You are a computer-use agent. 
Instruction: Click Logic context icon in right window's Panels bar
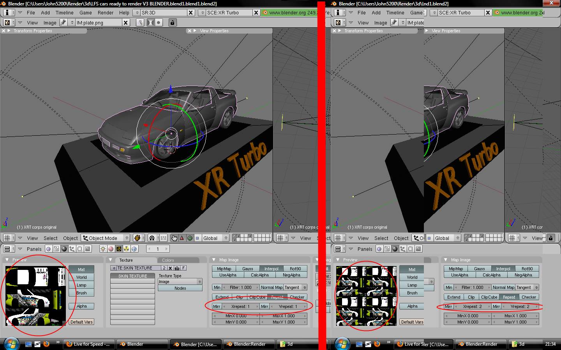[x=379, y=249]
